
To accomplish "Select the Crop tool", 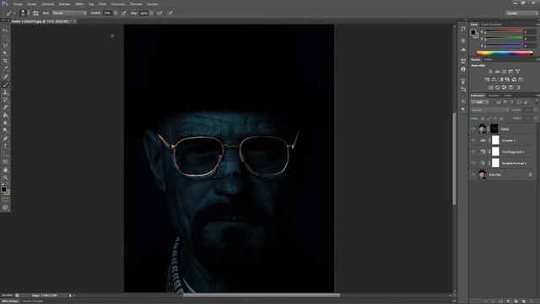I will click(x=5, y=61).
